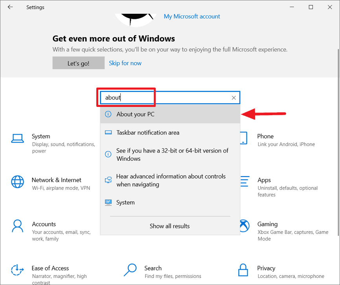Click the taskbar icon beside 'Taskbar notification area'
Image resolution: width=340 pixels, height=285 pixels.
click(x=108, y=132)
